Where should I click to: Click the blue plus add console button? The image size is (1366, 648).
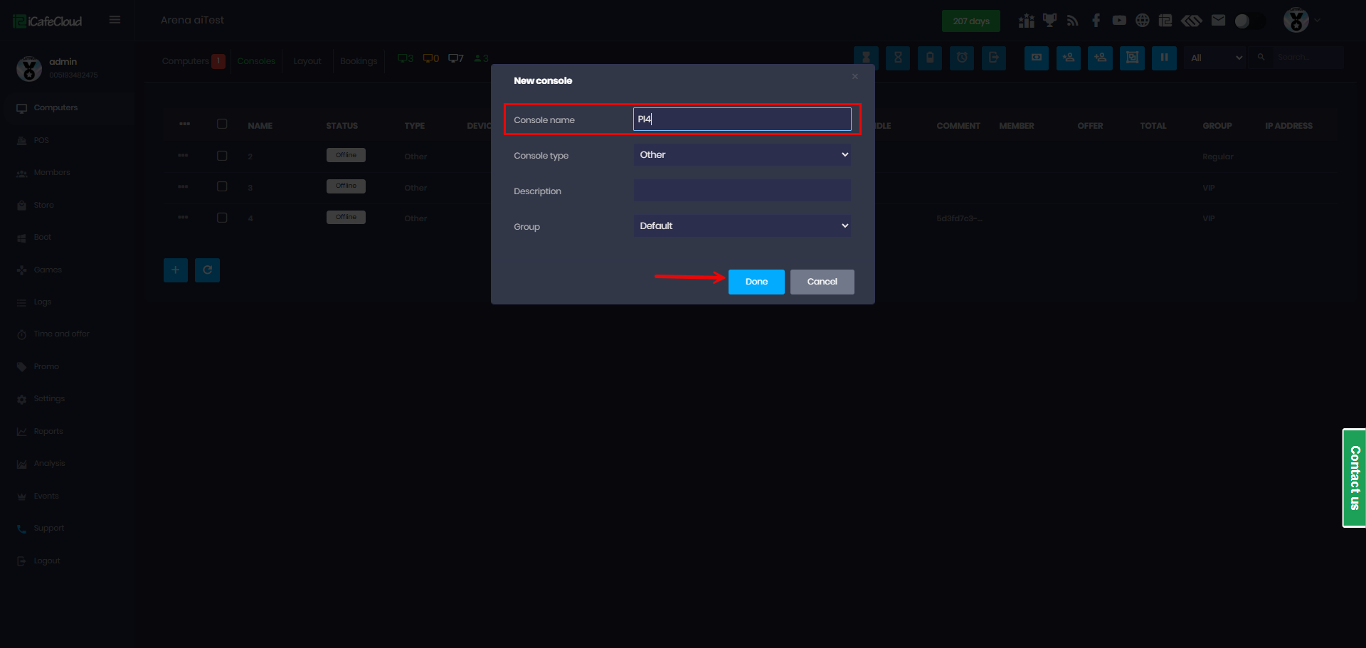176,270
